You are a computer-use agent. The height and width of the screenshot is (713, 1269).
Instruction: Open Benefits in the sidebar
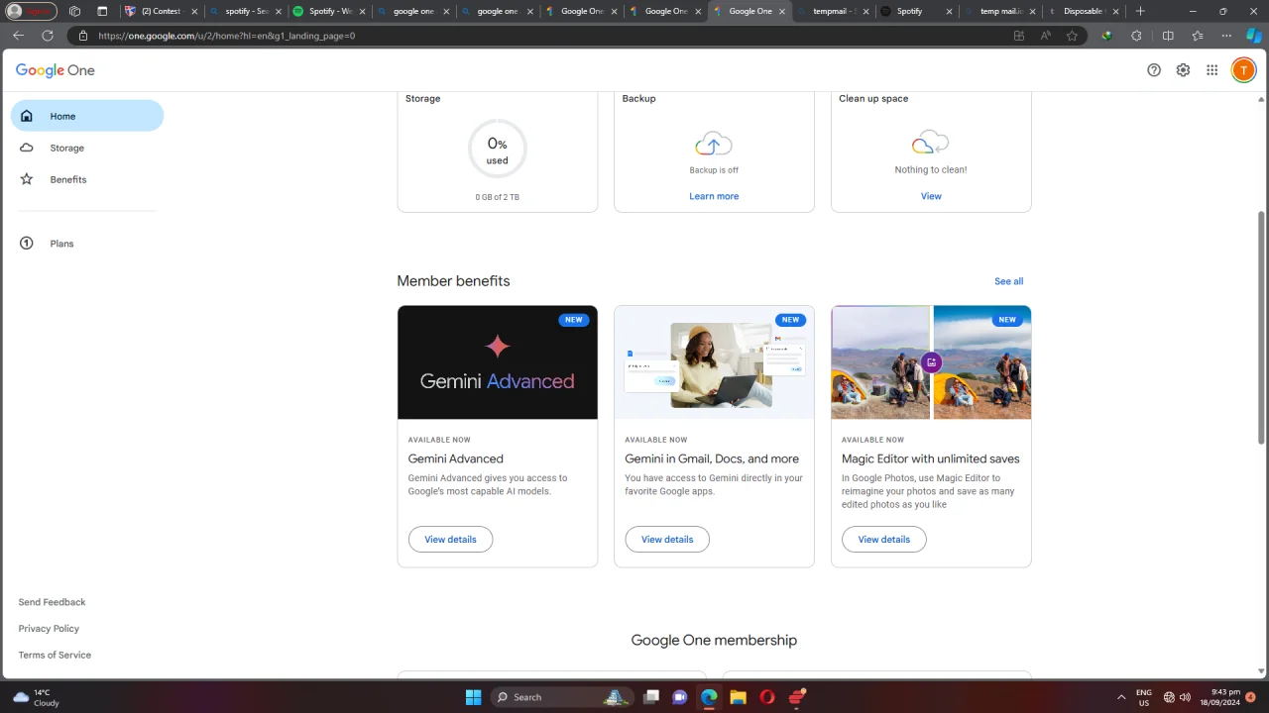coord(87,179)
